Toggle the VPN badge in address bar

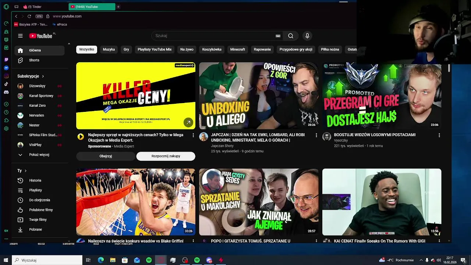(39, 16)
